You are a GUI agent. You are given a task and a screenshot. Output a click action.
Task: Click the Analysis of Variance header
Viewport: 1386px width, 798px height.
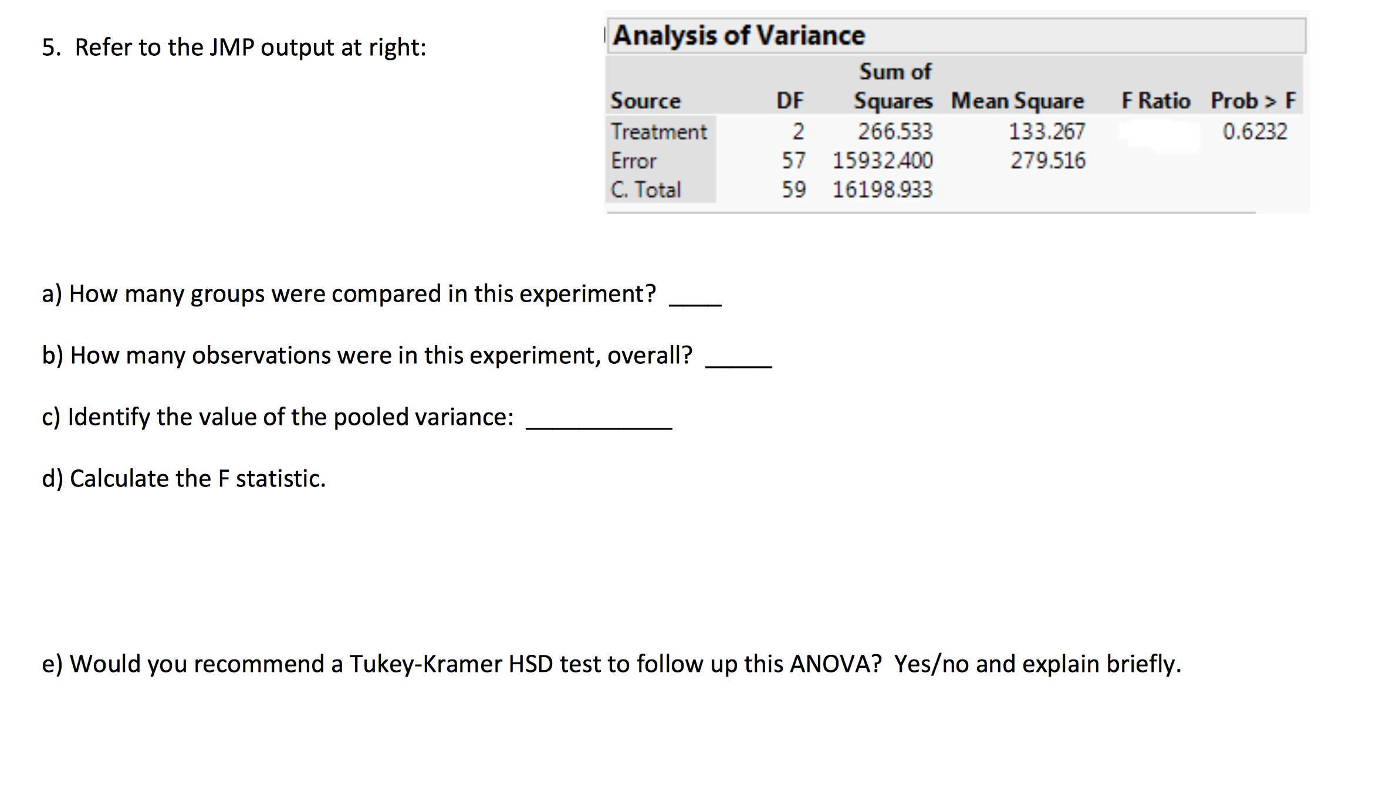click(739, 35)
